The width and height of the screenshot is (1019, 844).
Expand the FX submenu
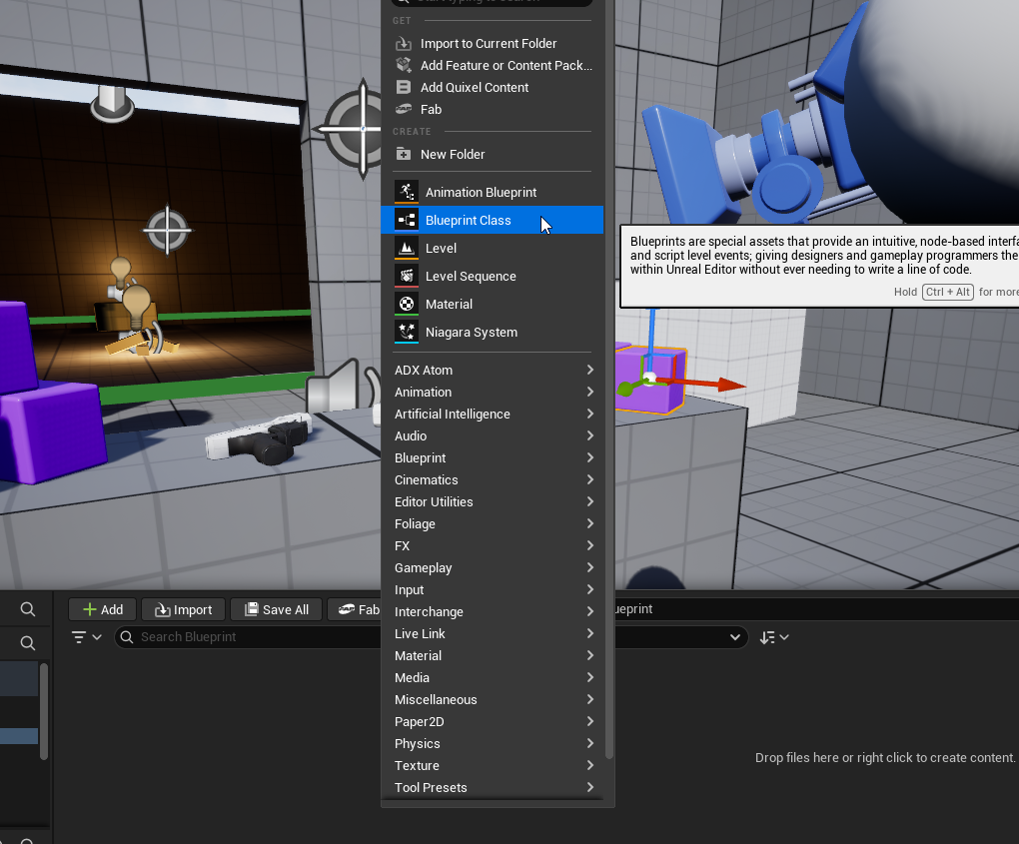tap(494, 545)
